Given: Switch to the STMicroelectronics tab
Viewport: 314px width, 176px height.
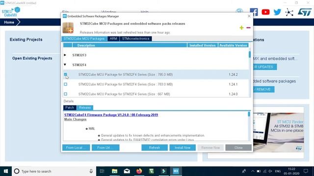Looking at the screenshot, I should (135, 39).
